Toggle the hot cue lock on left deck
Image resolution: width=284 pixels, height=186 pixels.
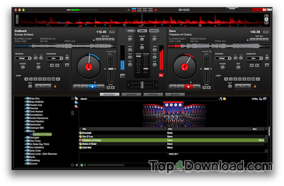coord(93,40)
